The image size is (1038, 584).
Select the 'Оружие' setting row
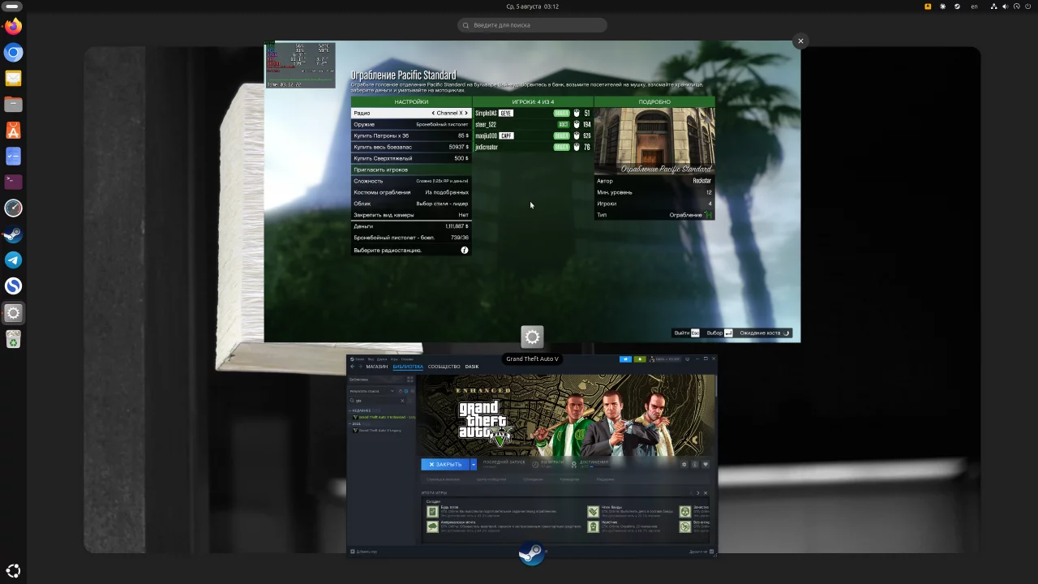(x=411, y=124)
